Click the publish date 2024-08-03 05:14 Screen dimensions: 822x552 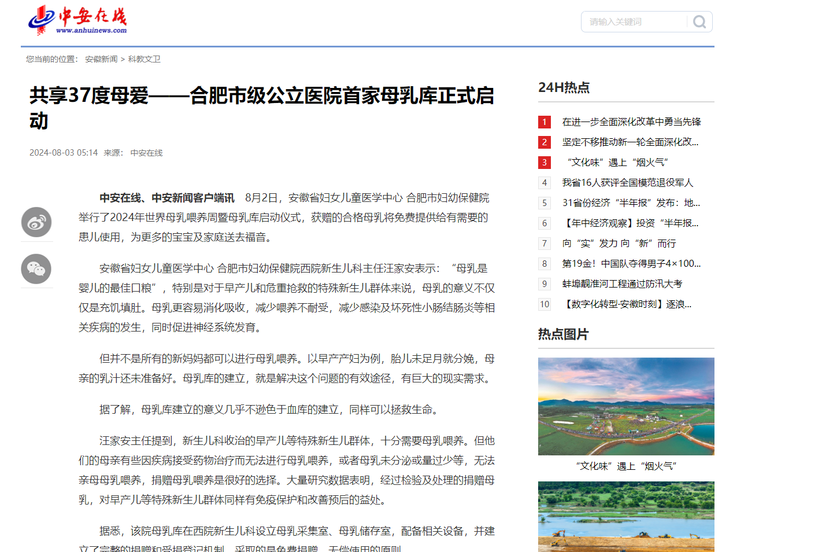click(64, 153)
